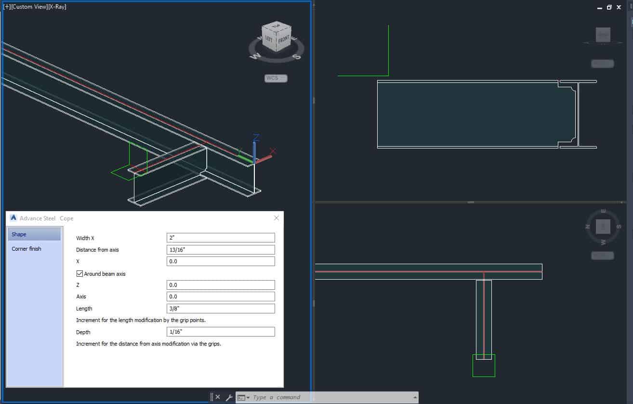Click the bottom-right viewport W compass letter
Image resolution: width=633 pixels, height=404 pixels.
click(x=603, y=242)
